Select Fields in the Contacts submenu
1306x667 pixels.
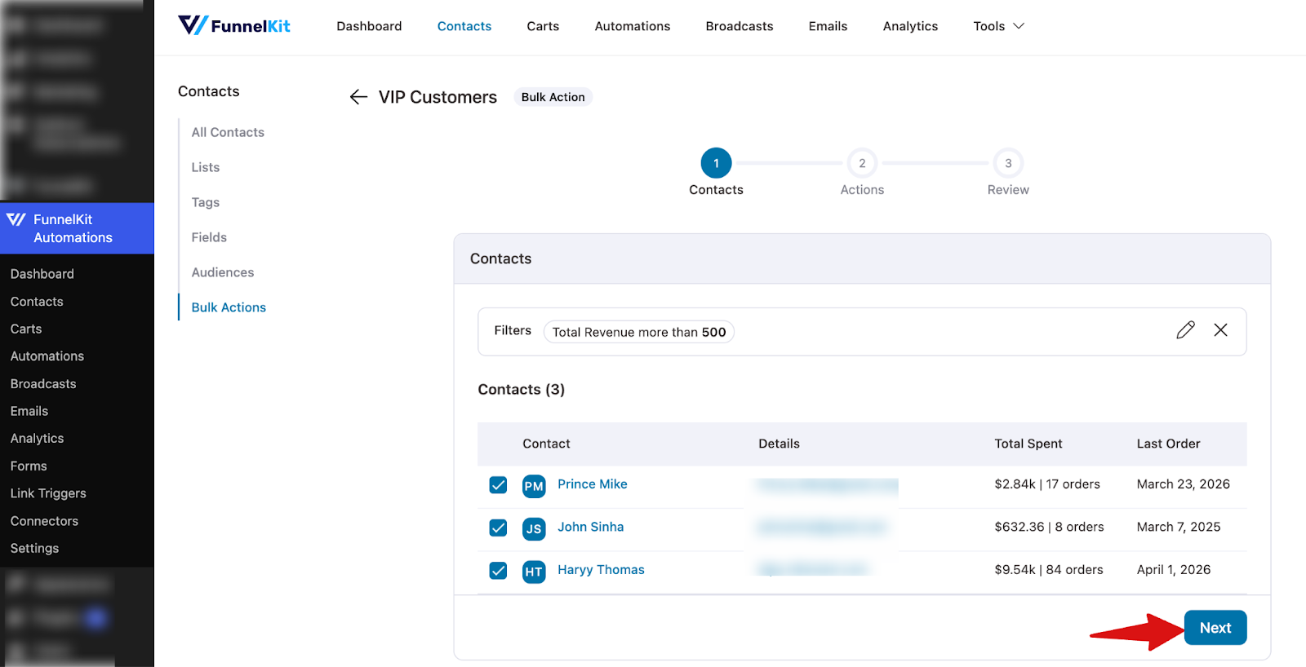coord(209,237)
